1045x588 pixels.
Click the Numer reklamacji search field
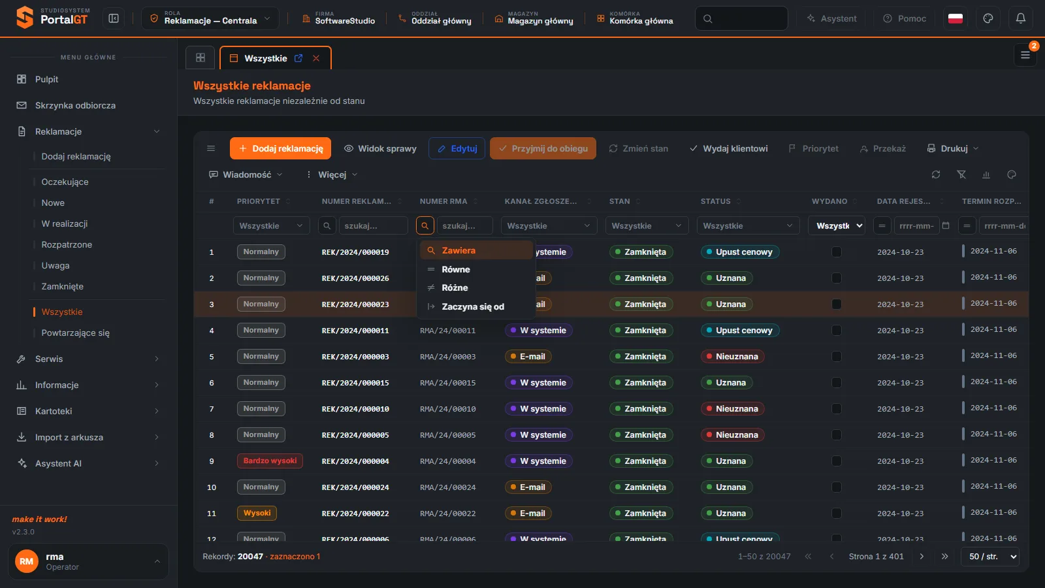[373, 226]
